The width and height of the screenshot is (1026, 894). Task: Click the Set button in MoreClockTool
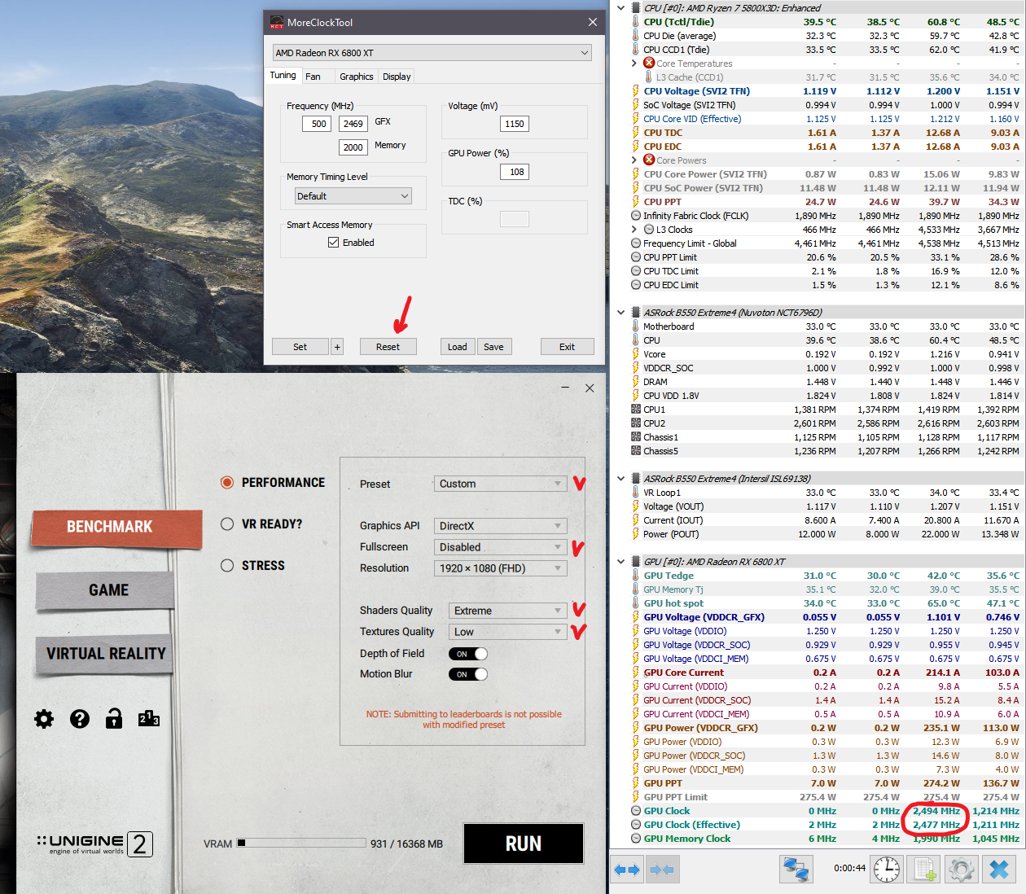pyautogui.click(x=300, y=347)
